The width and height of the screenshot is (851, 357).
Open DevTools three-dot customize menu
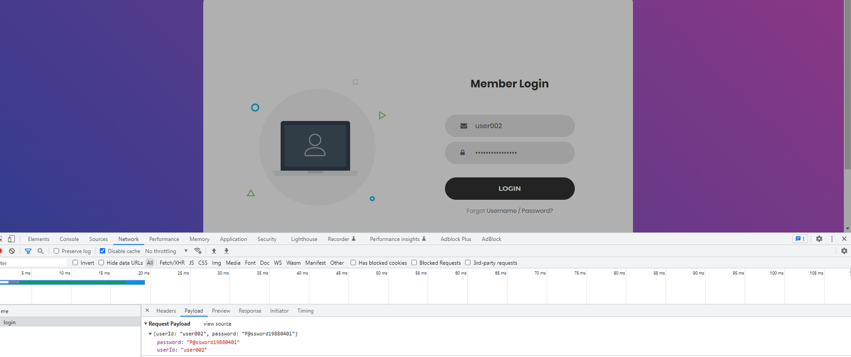tap(832, 239)
